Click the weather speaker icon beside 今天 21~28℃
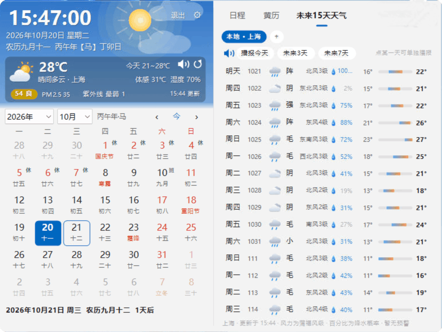The image size is (442, 332). click(184, 64)
